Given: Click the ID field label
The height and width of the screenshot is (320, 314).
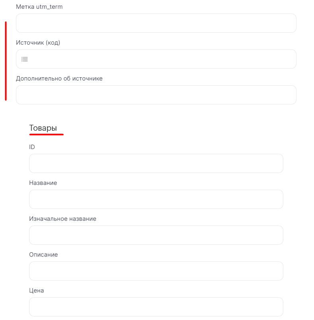Looking at the screenshot, I should pos(32,147).
